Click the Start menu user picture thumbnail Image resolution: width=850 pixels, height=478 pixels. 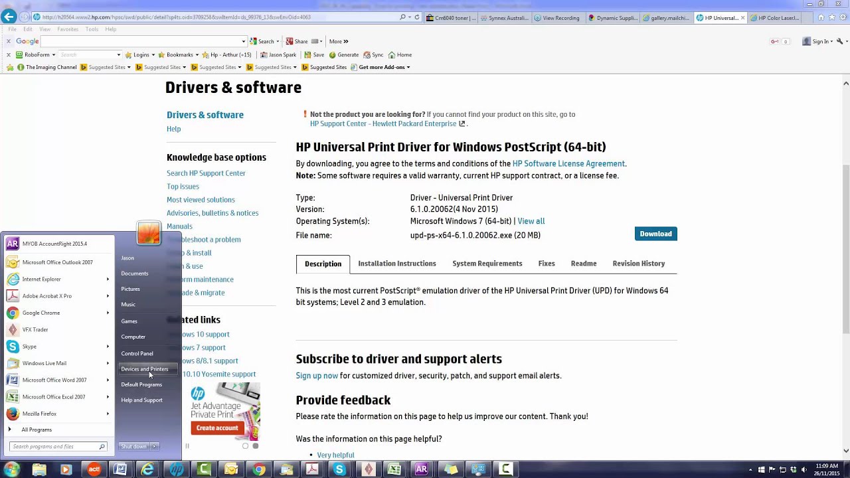tap(149, 233)
